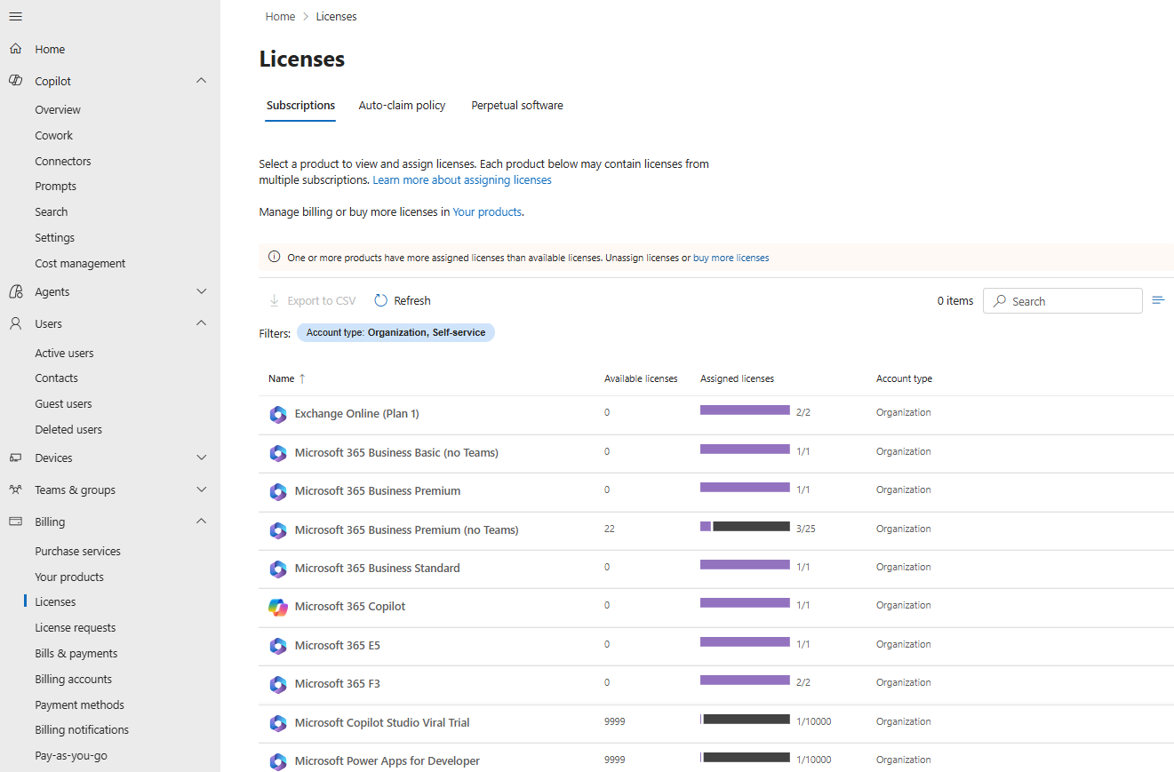This screenshot has height=772, width=1174.
Task: Click the Export to CSV download icon
Action: pos(275,300)
